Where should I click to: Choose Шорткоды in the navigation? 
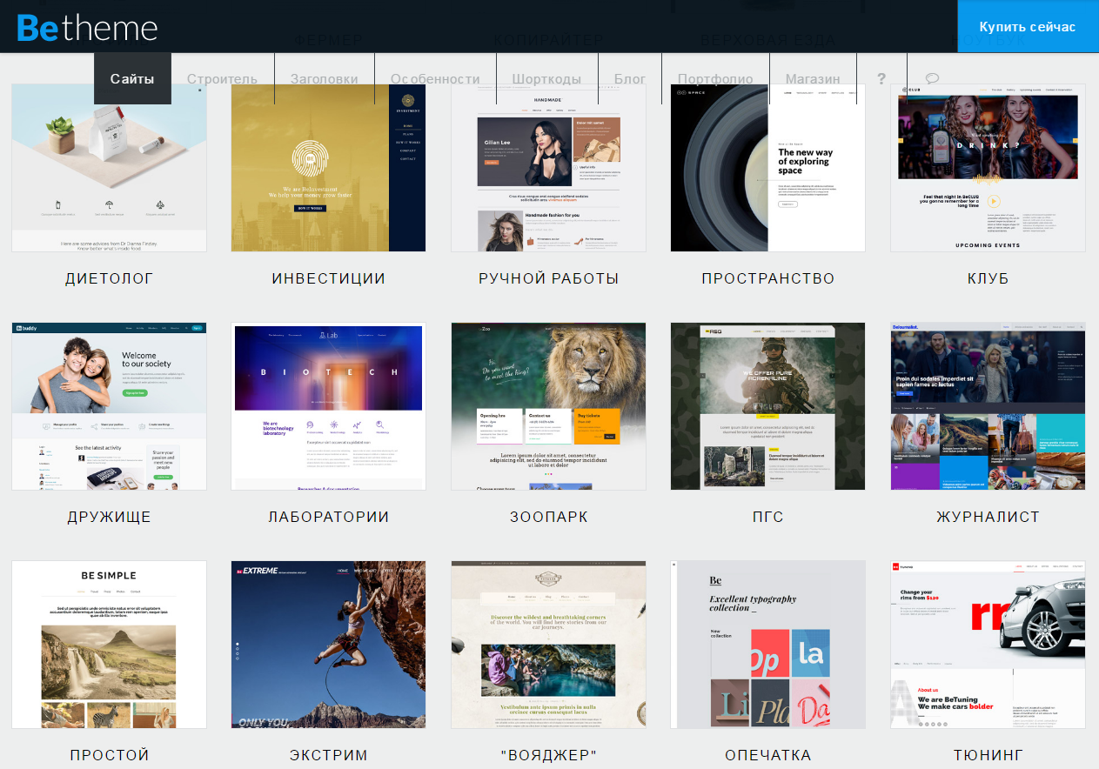point(546,79)
